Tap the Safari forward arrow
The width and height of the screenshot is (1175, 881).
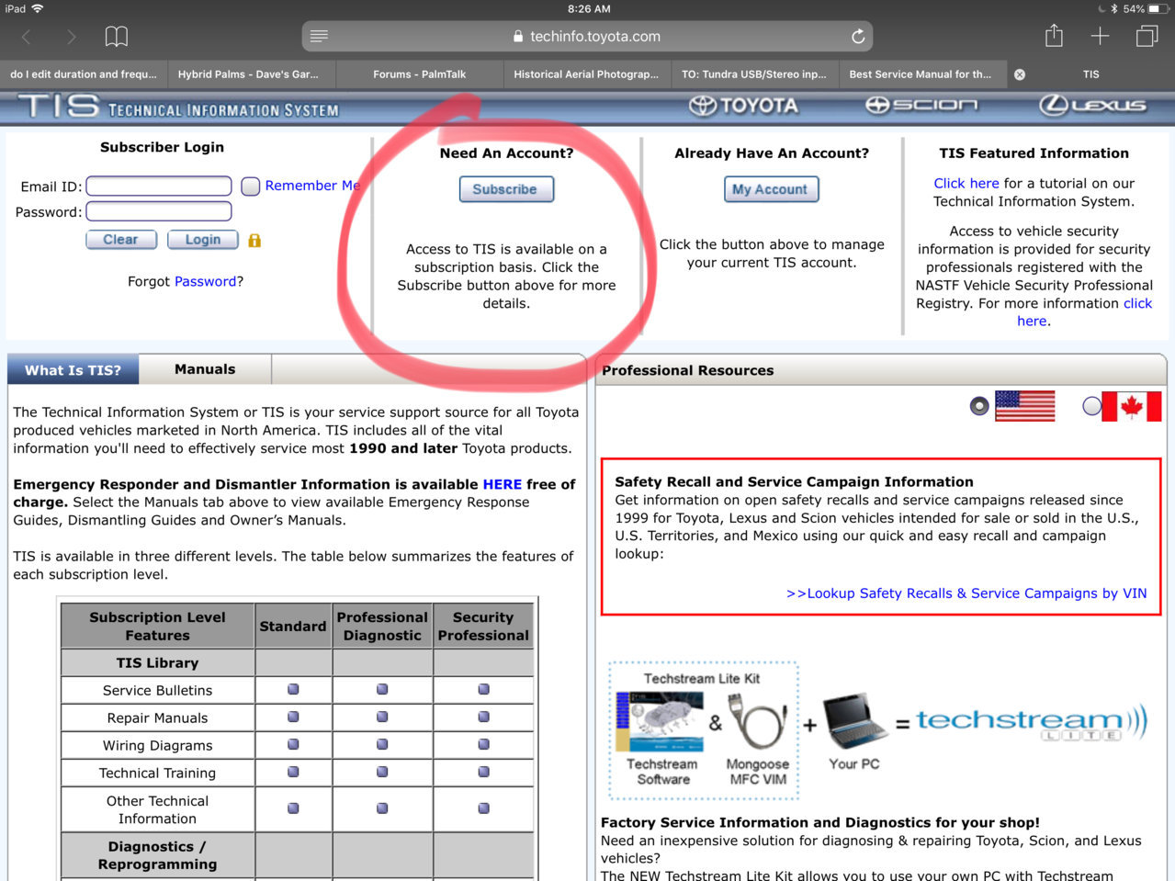(72, 37)
